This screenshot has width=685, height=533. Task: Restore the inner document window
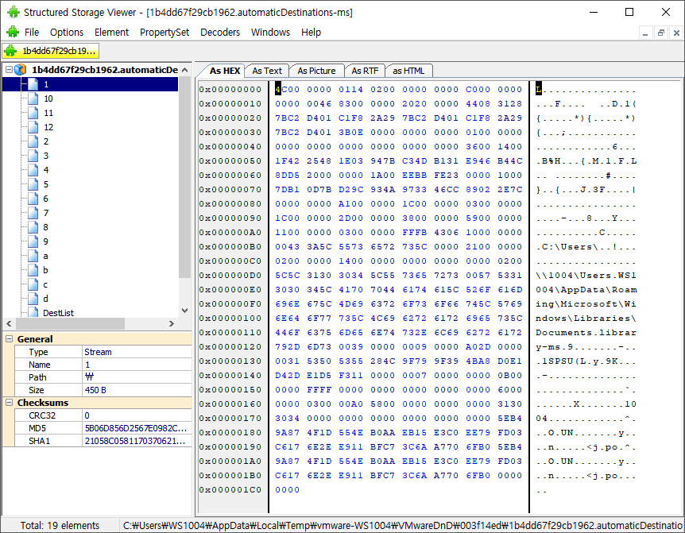[661, 33]
